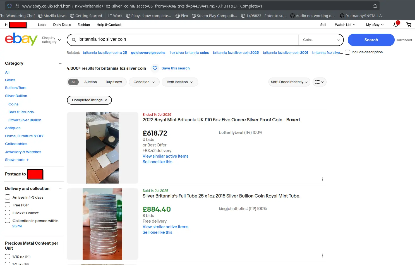Click the heart icon to save search

[x=155, y=68]
